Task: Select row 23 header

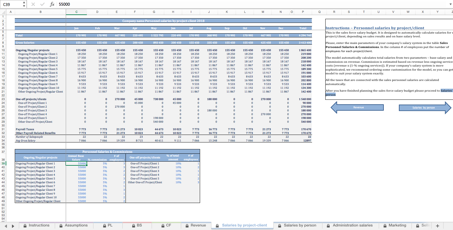Action: [x=3, y=99]
